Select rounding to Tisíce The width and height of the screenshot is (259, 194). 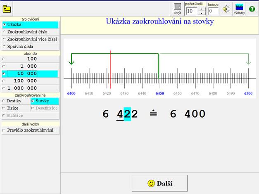16,108
